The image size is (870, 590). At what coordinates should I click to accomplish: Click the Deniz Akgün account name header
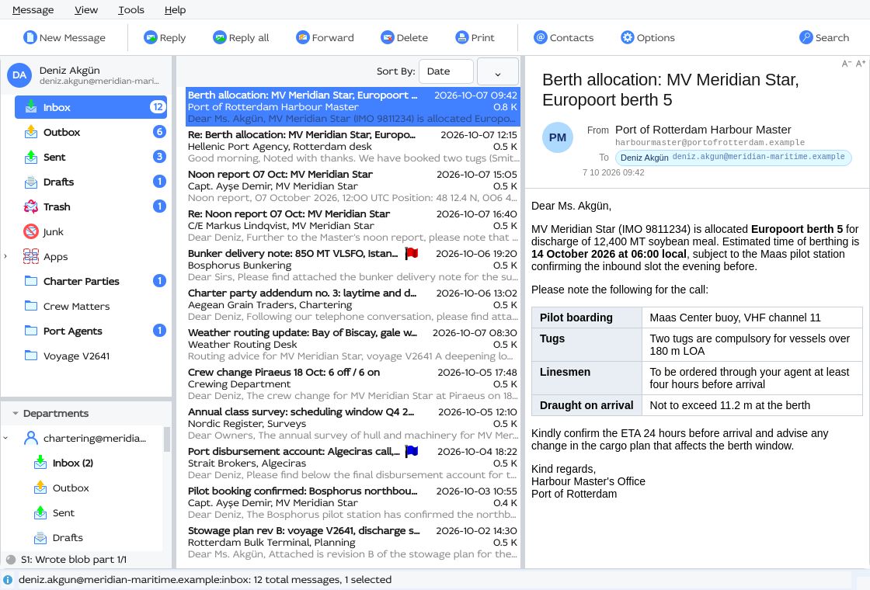[x=69, y=71]
